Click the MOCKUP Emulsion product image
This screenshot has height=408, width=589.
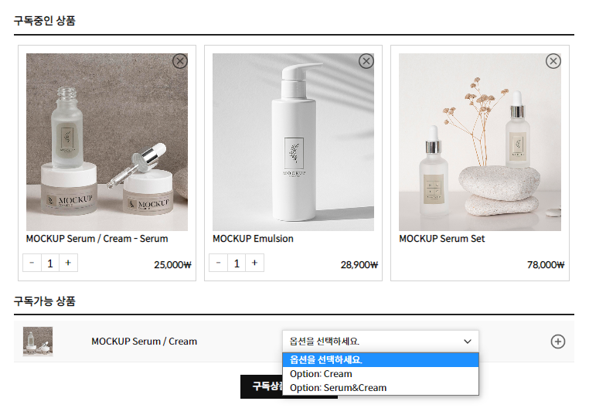tap(293, 142)
